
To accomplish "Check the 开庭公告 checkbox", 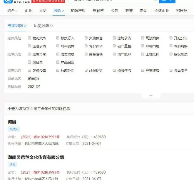I will (171, 38).
